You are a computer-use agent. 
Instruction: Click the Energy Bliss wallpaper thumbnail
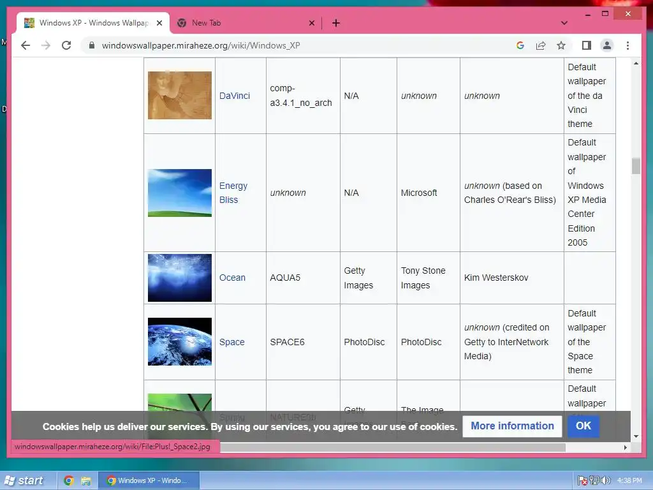179,193
